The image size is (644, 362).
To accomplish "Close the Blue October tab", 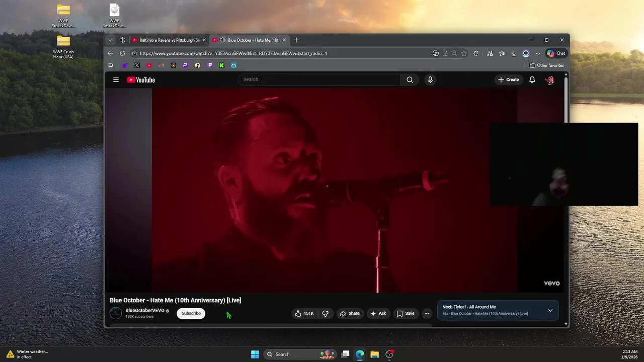I will tap(284, 40).
